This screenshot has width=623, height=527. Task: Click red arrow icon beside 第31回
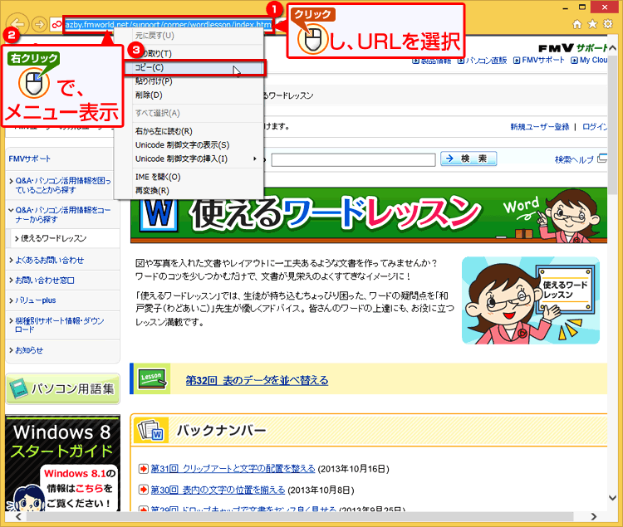pyautogui.click(x=143, y=469)
